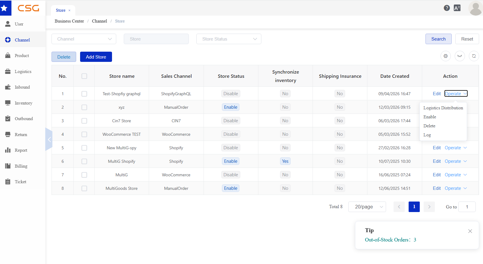Click the Reset button

click(x=467, y=39)
